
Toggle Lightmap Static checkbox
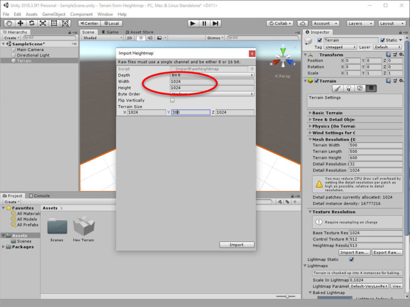(x=352, y=259)
